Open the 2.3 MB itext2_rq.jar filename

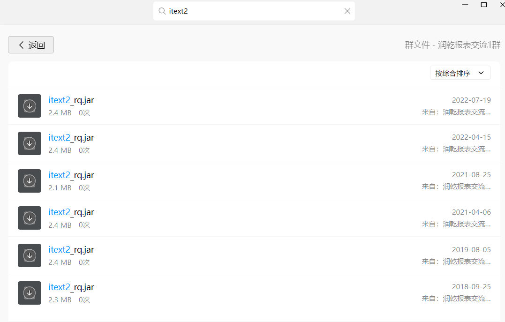(71, 287)
